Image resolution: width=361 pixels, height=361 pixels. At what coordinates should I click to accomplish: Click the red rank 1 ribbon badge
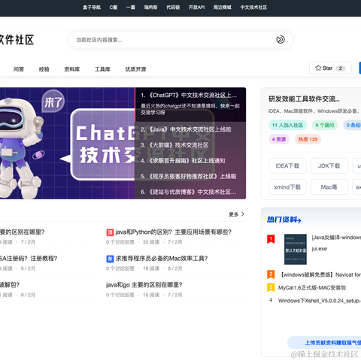[271, 239]
